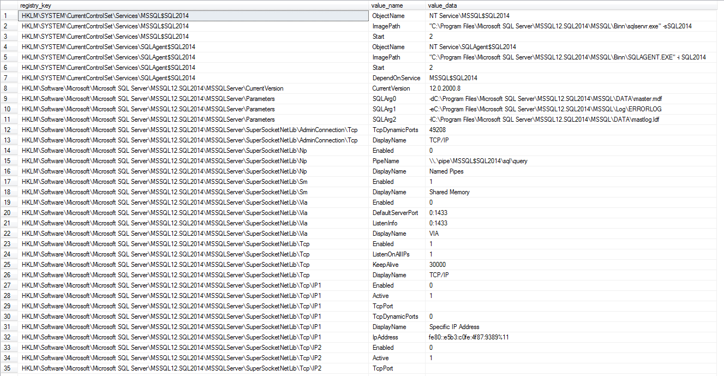The width and height of the screenshot is (724, 376).
Task: Click the IP address fe80::e5b3:c0fe:4f87:9389%11
Action: coord(469,337)
